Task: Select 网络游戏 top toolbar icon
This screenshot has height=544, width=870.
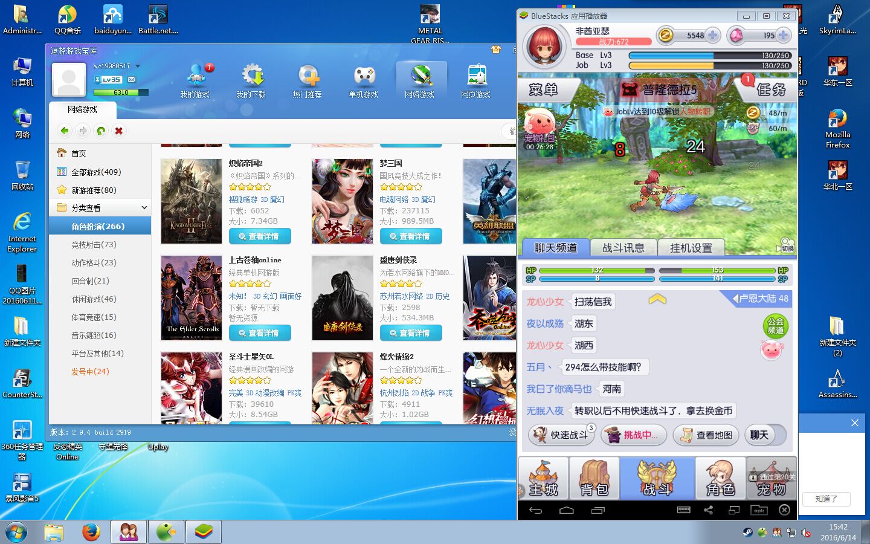Action: [x=421, y=81]
